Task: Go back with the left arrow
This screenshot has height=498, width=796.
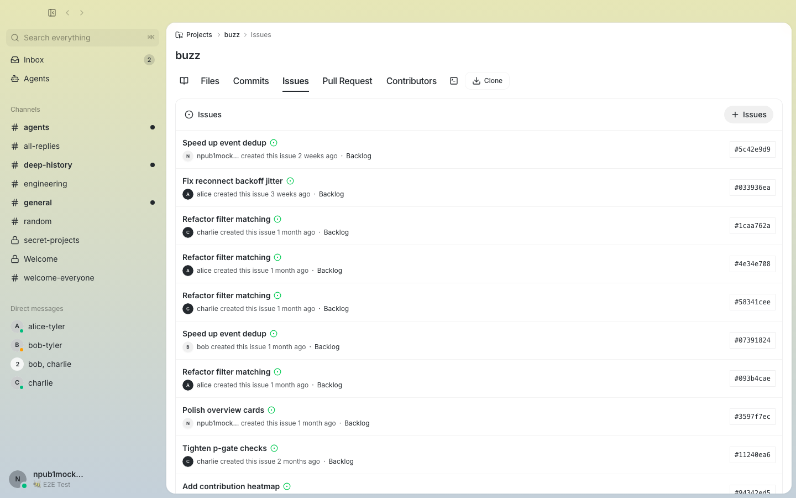Action: [x=67, y=13]
